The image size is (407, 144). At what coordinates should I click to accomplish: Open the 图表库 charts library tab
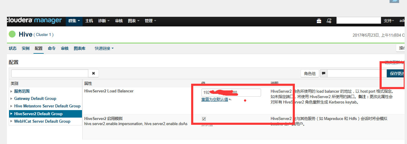click(x=80, y=48)
